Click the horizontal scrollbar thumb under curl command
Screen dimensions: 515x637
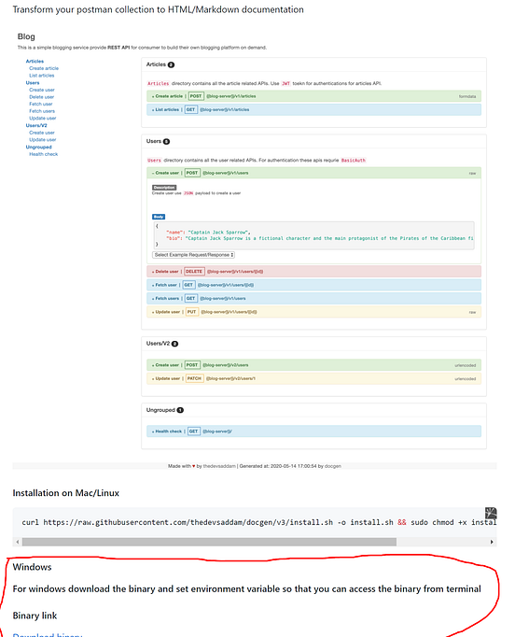209,542
